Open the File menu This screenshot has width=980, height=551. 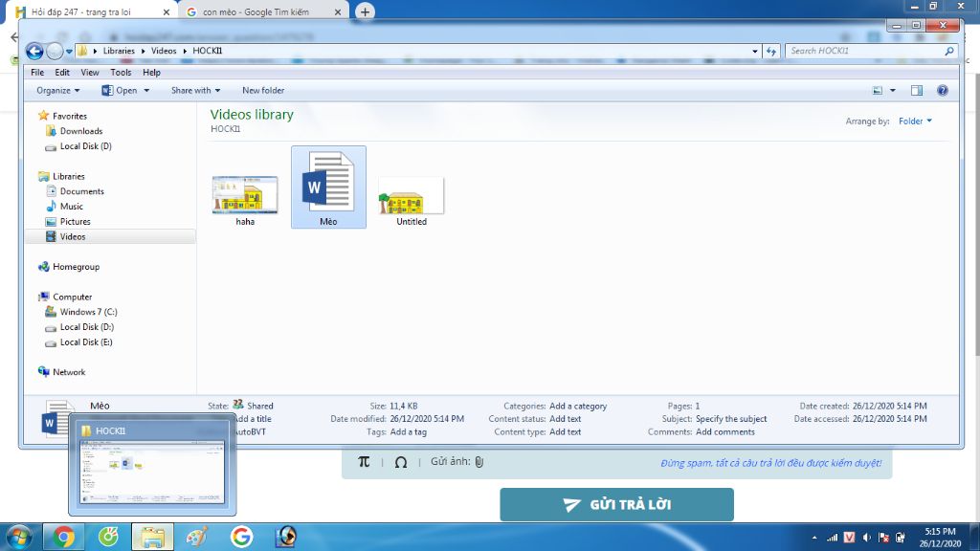37,73
